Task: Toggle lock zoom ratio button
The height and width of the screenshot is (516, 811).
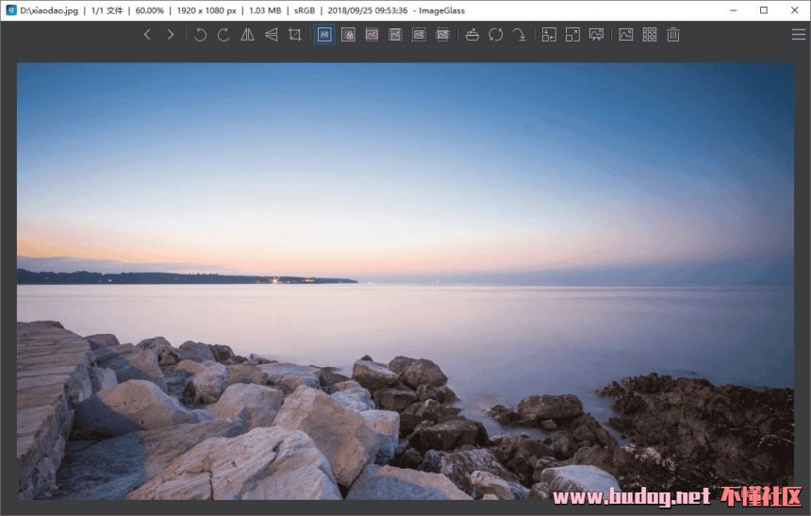Action: (348, 35)
